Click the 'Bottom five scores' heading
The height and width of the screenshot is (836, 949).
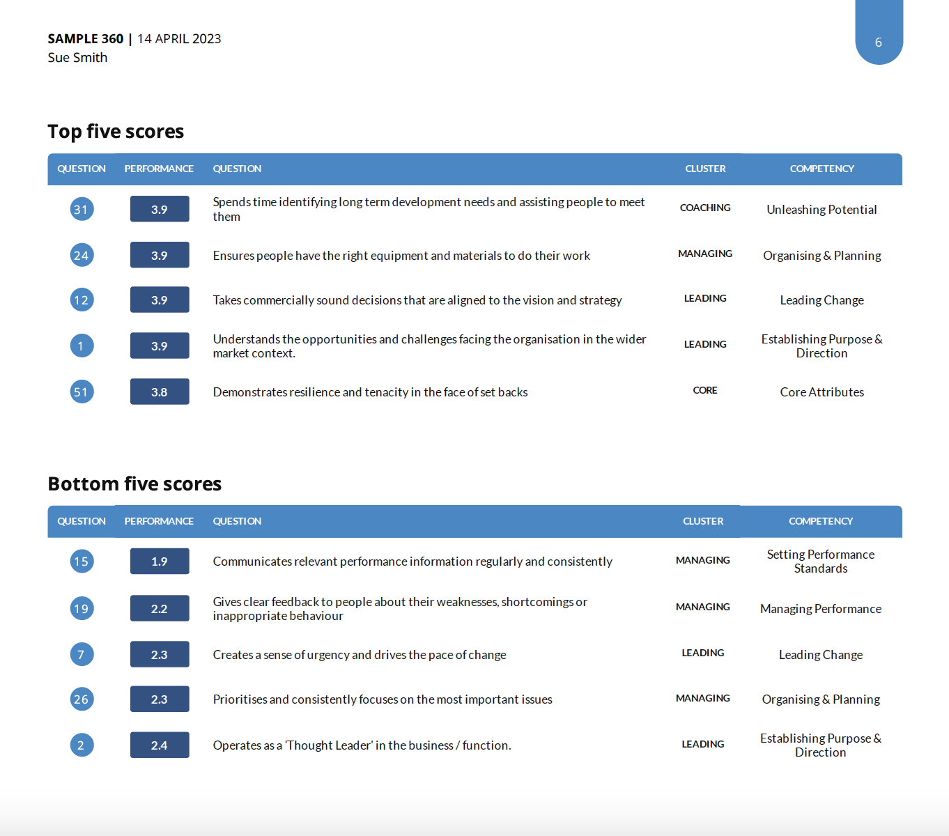(x=134, y=484)
